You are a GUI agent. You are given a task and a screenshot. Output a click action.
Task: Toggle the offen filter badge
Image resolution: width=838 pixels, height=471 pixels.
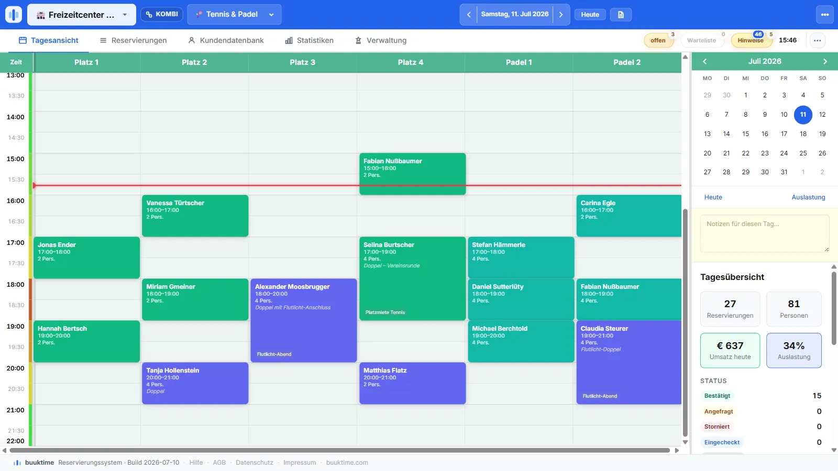(658, 40)
